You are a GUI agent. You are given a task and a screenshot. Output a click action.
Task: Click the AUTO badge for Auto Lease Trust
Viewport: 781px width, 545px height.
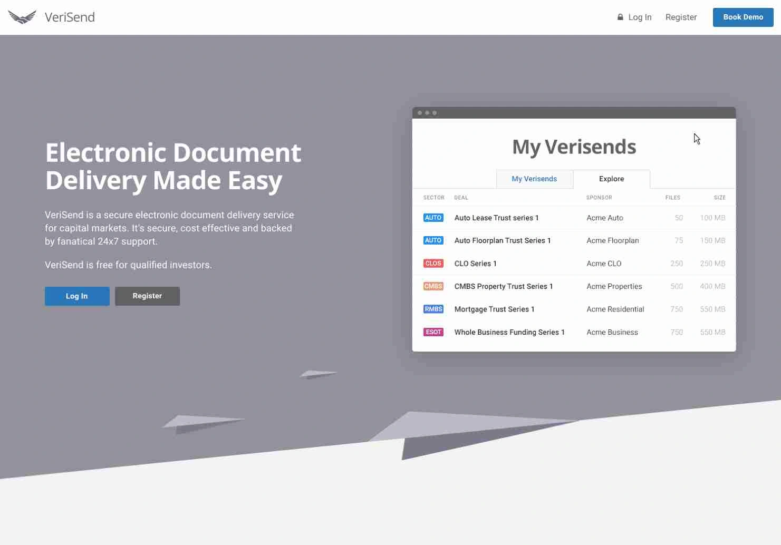[433, 218]
